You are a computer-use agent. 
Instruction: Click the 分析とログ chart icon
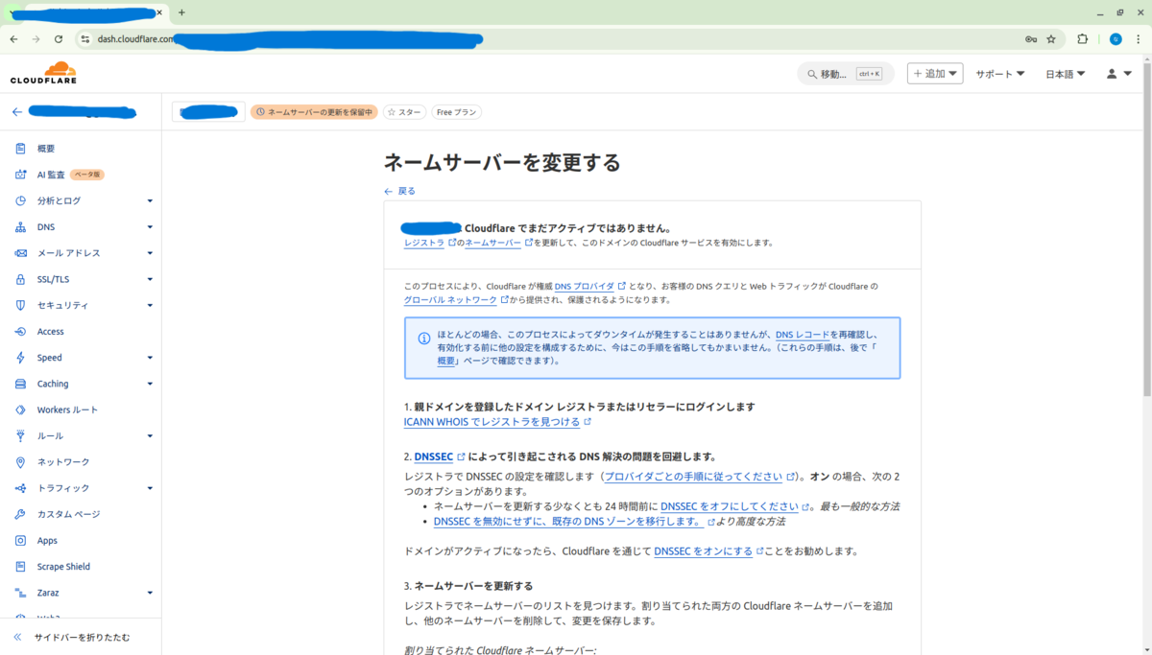[x=20, y=200]
